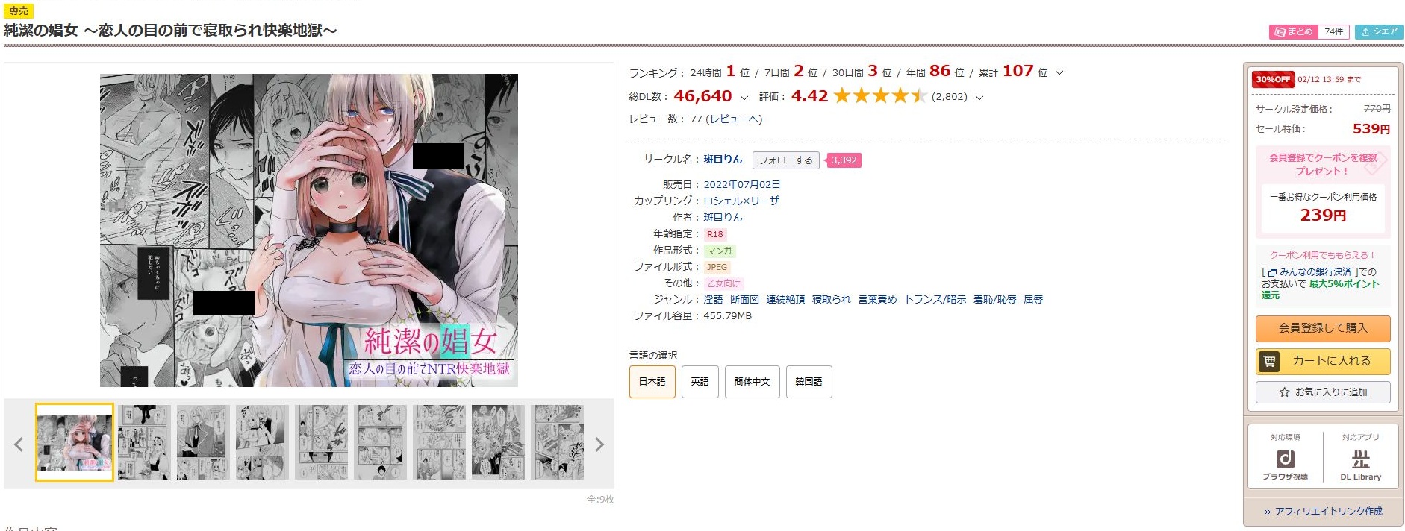Screen dimensions: 1405x531
Task: Click the フォローする follow button
Action: (785, 160)
